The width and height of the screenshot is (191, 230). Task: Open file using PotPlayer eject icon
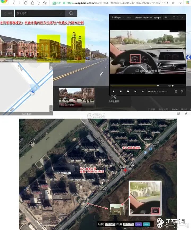click(143, 91)
